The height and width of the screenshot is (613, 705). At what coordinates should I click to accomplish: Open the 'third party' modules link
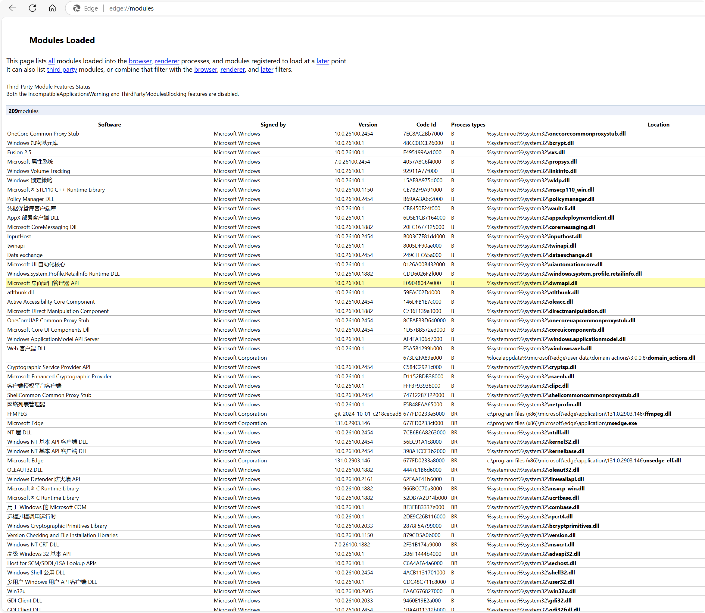pyautogui.click(x=62, y=70)
